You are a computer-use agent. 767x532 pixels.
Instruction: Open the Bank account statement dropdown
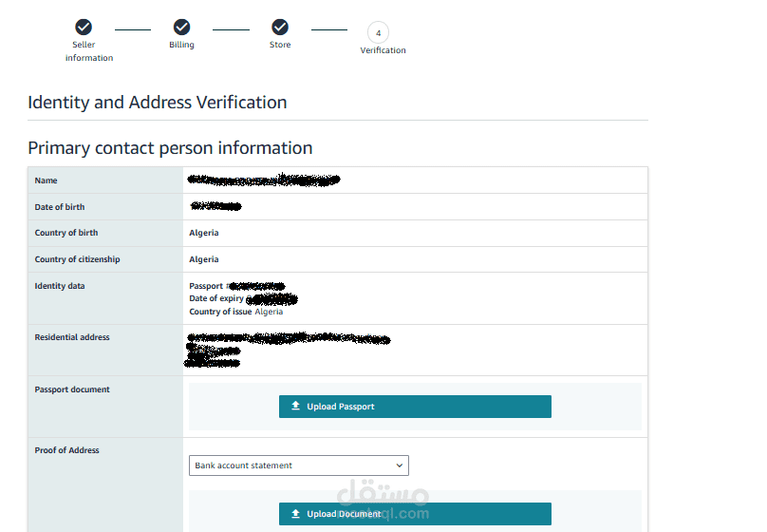click(x=298, y=465)
